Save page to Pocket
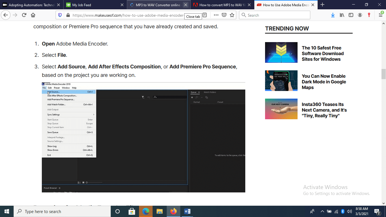This screenshot has width=386, height=217. (x=224, y=15)
